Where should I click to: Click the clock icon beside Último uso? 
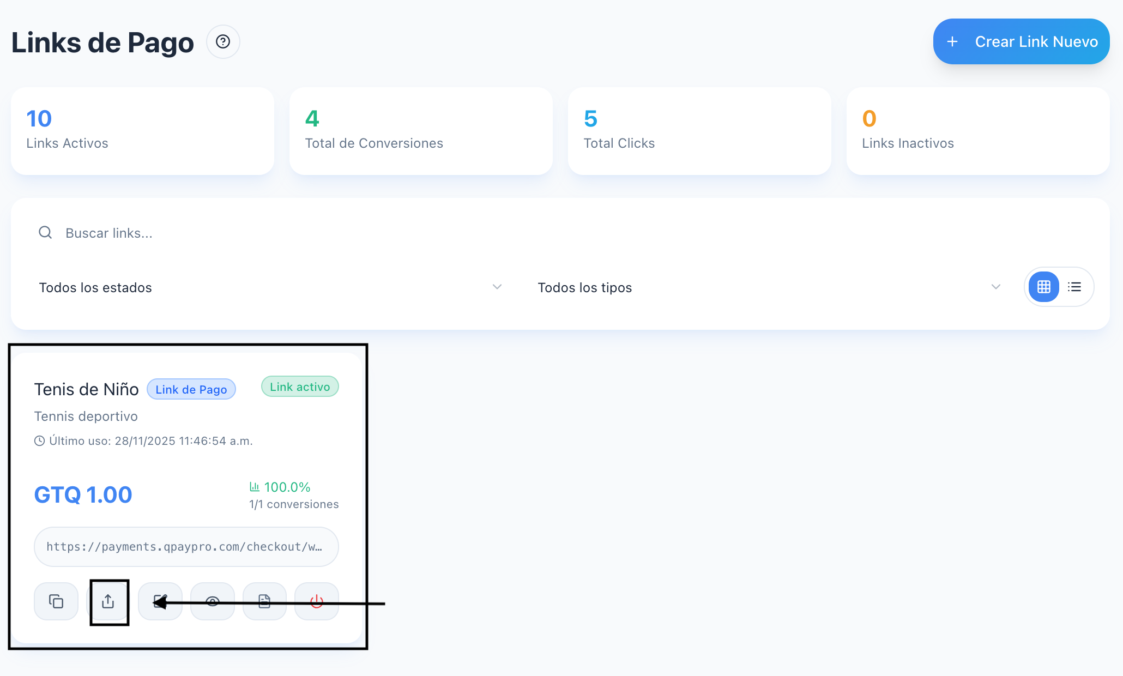pyautogui.click(x=40, y=441)
